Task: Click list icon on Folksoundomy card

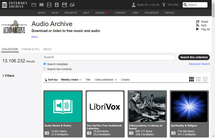Action: pyautogui.click(x=131, y=133)
